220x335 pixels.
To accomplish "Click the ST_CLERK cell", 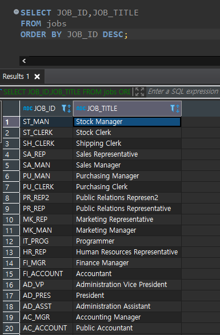I will 46,133.
